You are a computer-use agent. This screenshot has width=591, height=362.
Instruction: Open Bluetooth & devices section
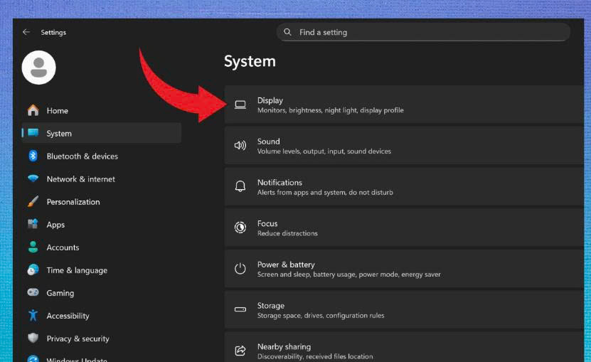point(102,156)
